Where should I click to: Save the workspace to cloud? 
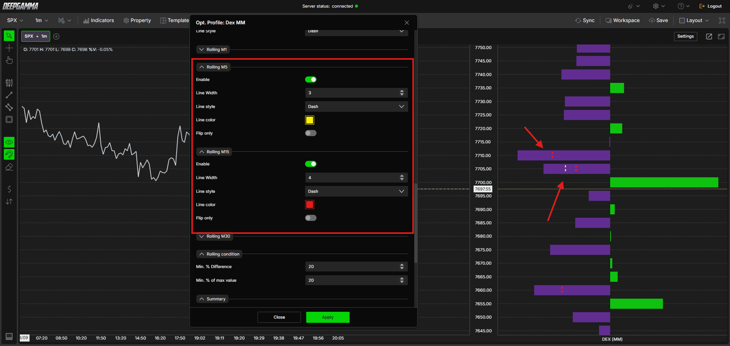click(x=658, y=21)
